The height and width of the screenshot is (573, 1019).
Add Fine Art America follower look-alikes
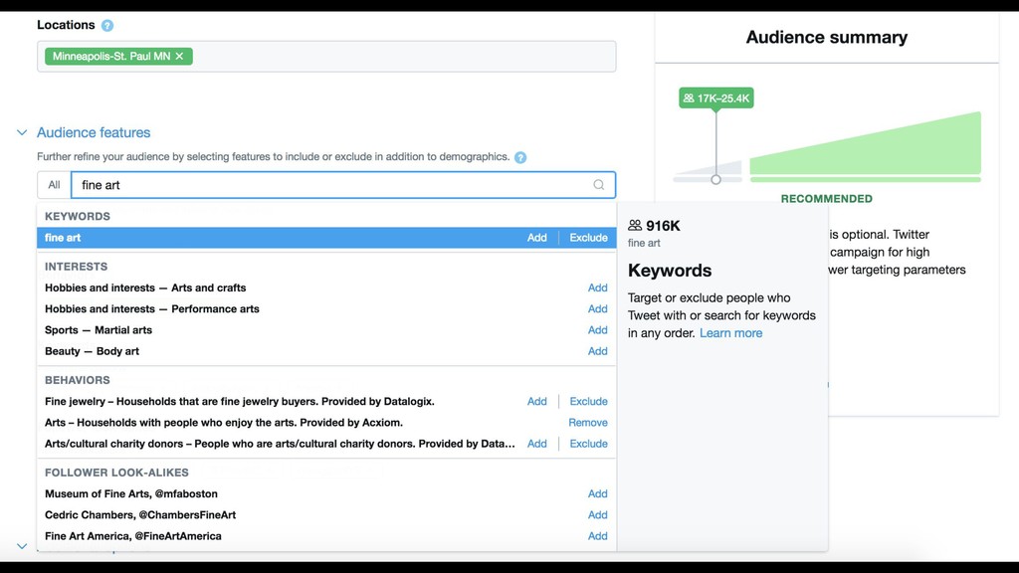pos(597,536)
